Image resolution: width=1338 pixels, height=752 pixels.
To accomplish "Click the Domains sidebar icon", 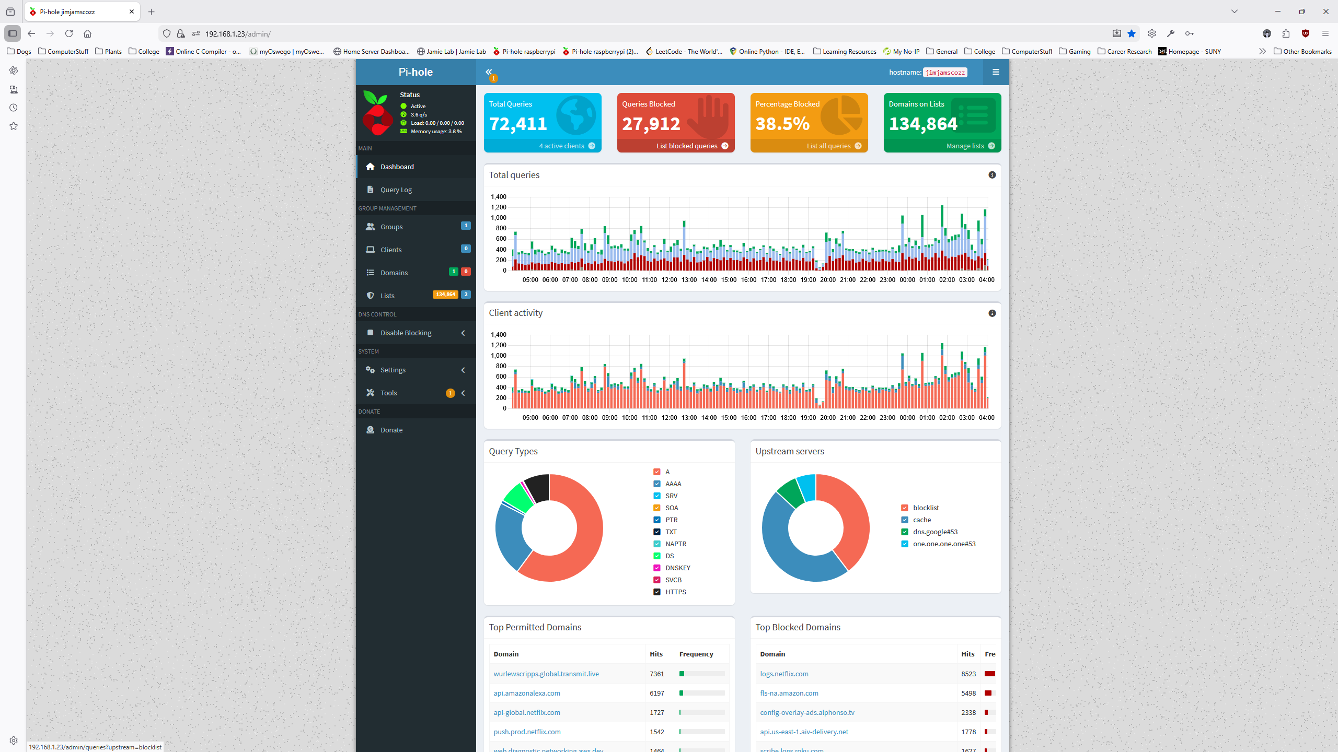I will pos(370,272).
